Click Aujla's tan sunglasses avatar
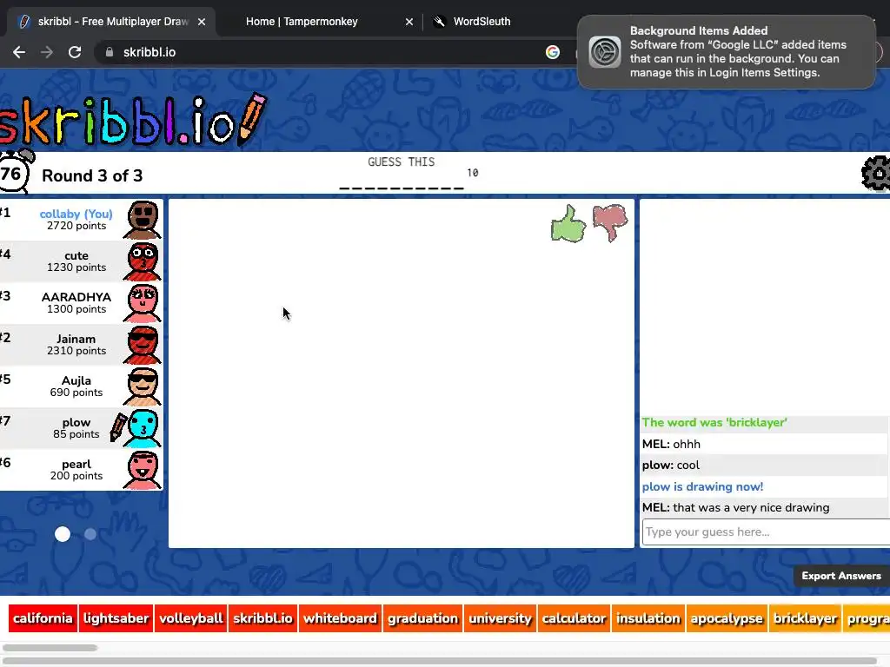The height and width of the screenshot is (667, 890). pos(142,386)
